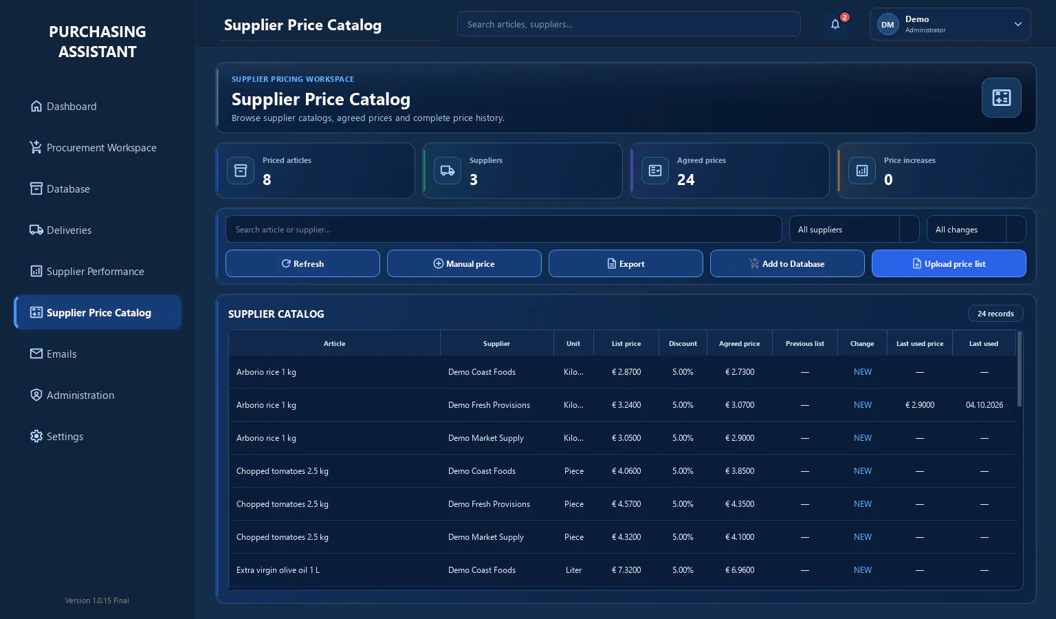Viewport: 1056px width, 619px height.
Task: Open Procurement Workspace from sidebar
Action: (x=98, y=147)
